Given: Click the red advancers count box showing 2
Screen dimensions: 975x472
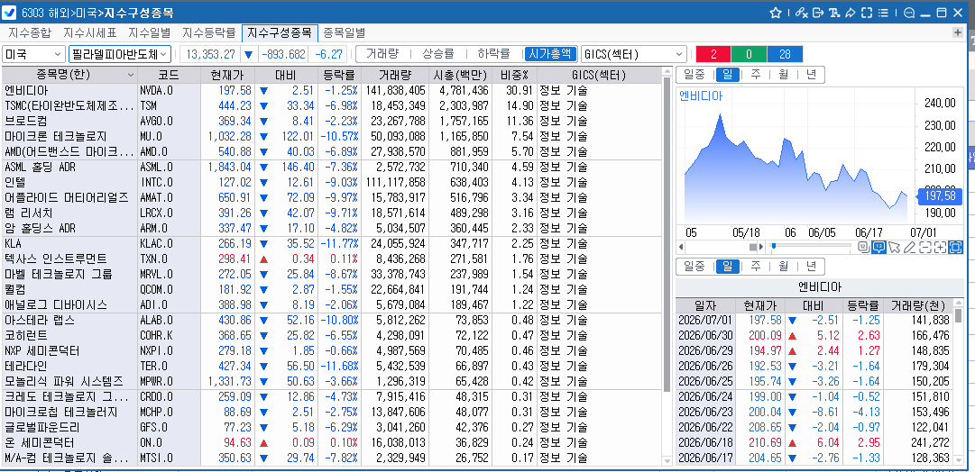Looking at the screenshot, I should coord(713,54).
